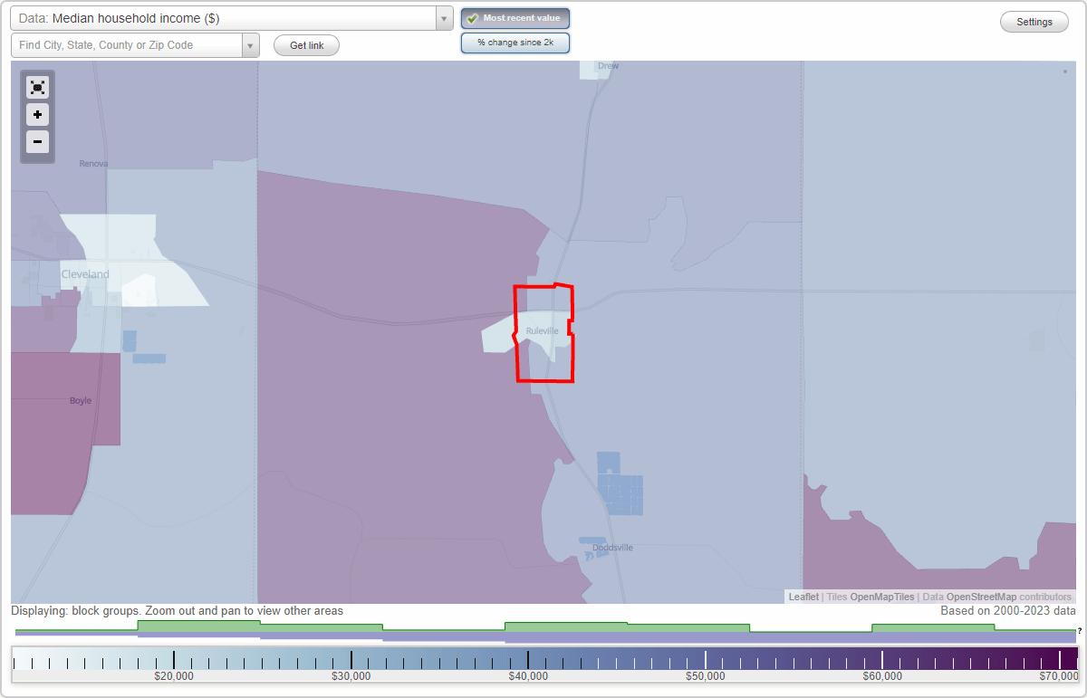Viewport: 1087px width, 698px height.
Task: Follow the Leaflet attribution link
Action: pos(803,597)
